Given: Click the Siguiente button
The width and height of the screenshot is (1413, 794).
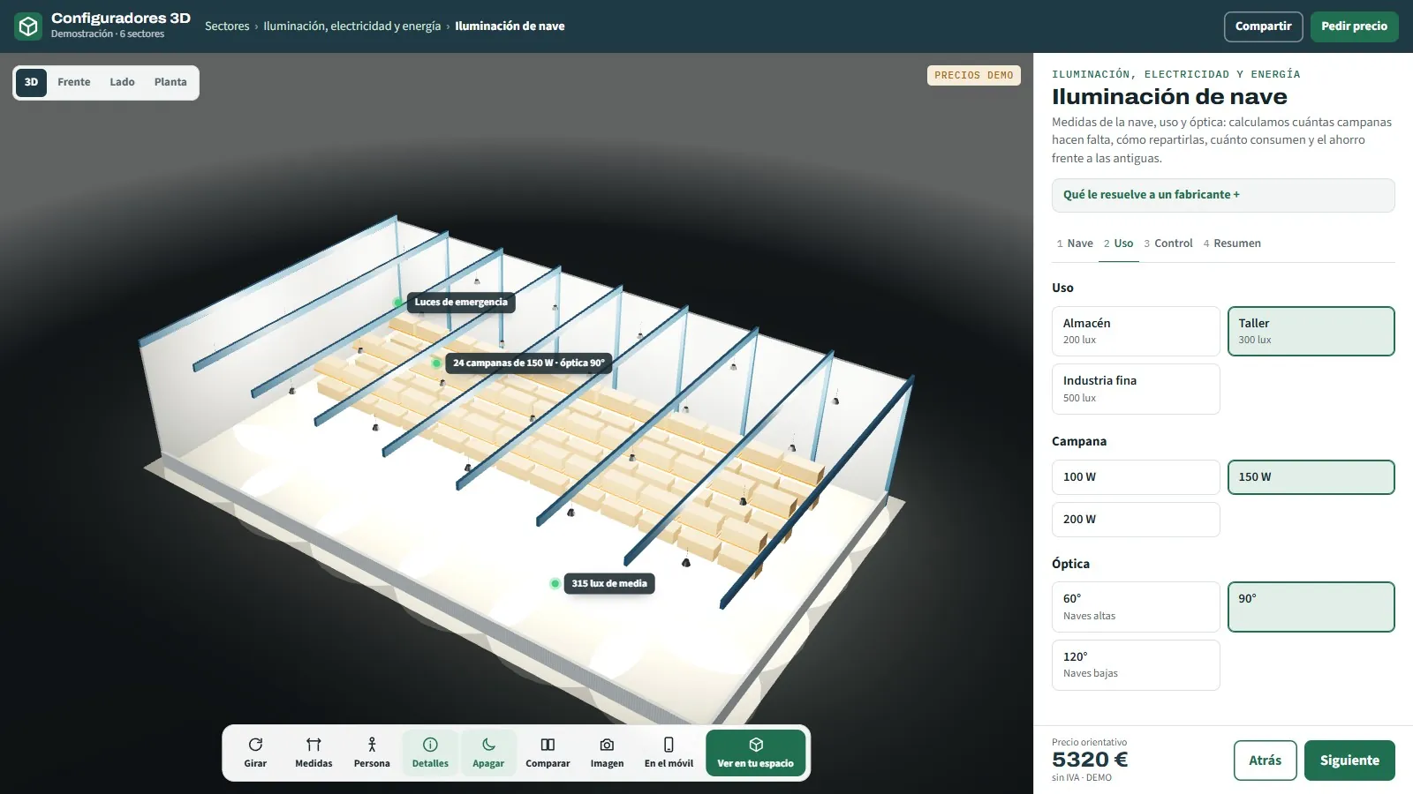Looking at the screenshot, I should [x=1349, y=760].
